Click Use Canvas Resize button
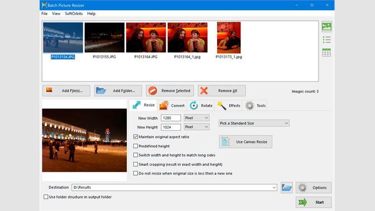 pyautogui.click(x=246, y=142)
